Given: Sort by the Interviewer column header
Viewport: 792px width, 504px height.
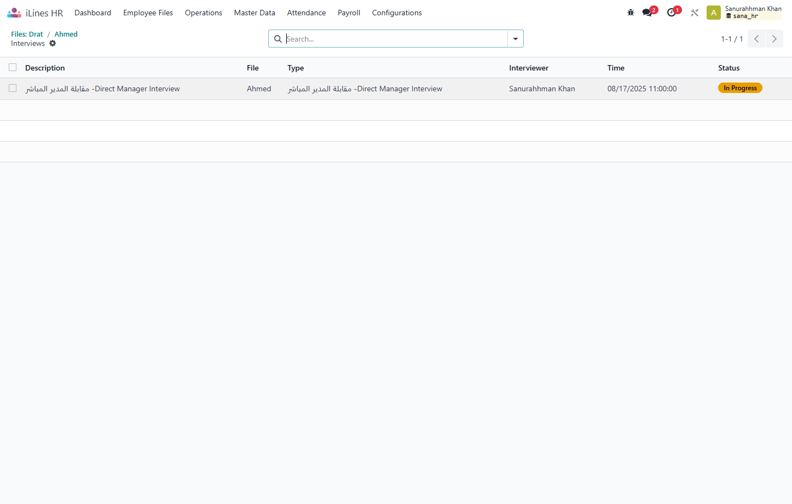Looking at the screenshot, I should pos(529,68).
